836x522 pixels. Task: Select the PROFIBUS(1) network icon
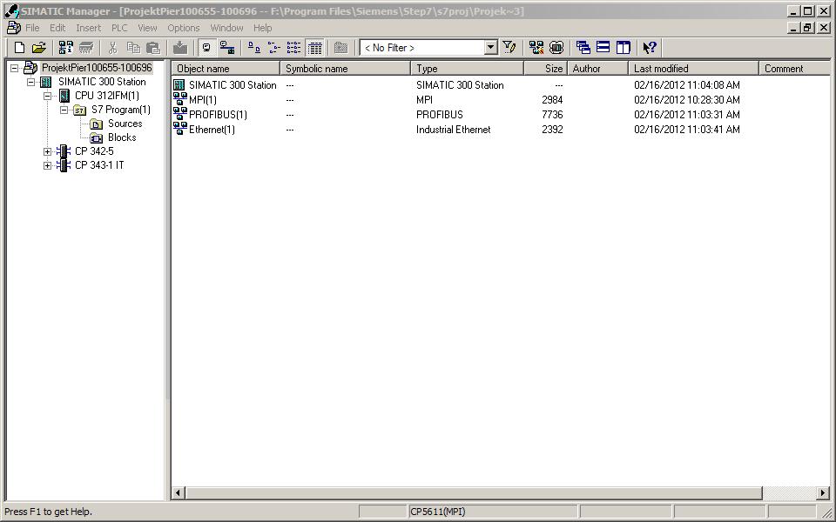tap(179, 114)
